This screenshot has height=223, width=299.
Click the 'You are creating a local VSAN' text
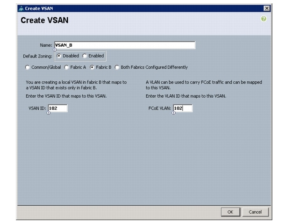(x=76, y=85)
